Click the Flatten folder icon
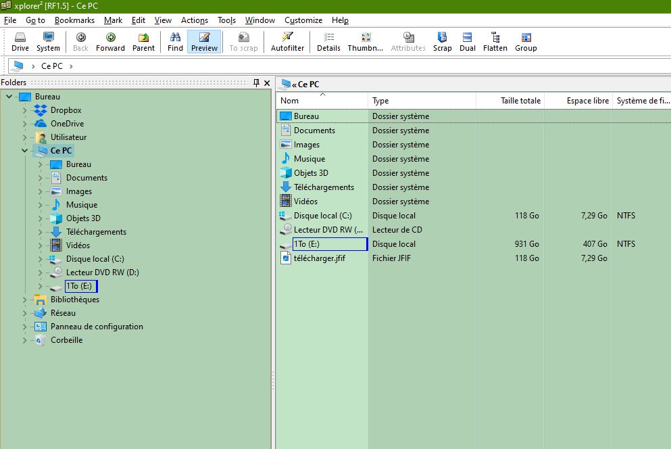671x449 pixels. (495, 41)
